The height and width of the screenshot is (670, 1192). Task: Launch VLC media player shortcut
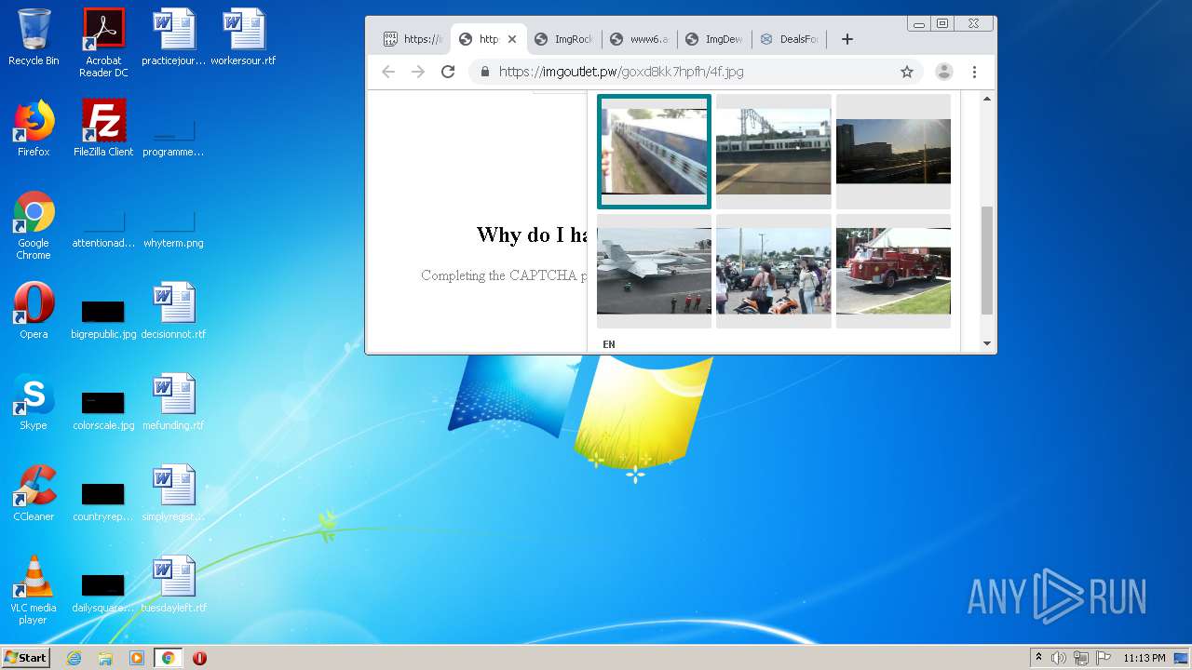coord(34,590)
